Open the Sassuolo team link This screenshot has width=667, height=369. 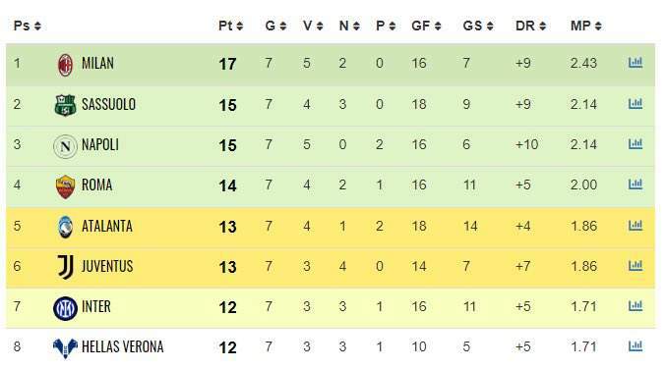(108, 104)
